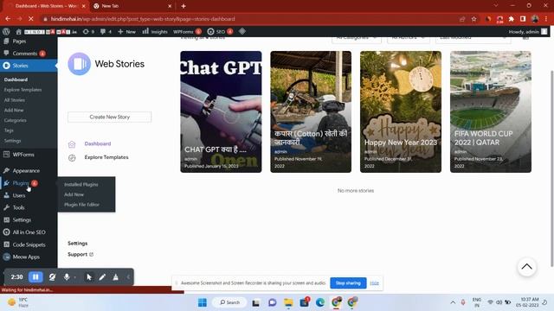The width and height of the screenshot is (554, 311).
Task: Open the Howdy, admin account menu
Action: point(527,32)
